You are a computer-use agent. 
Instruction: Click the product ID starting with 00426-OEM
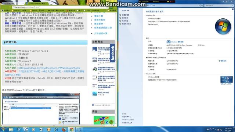[x=166, y=80]
